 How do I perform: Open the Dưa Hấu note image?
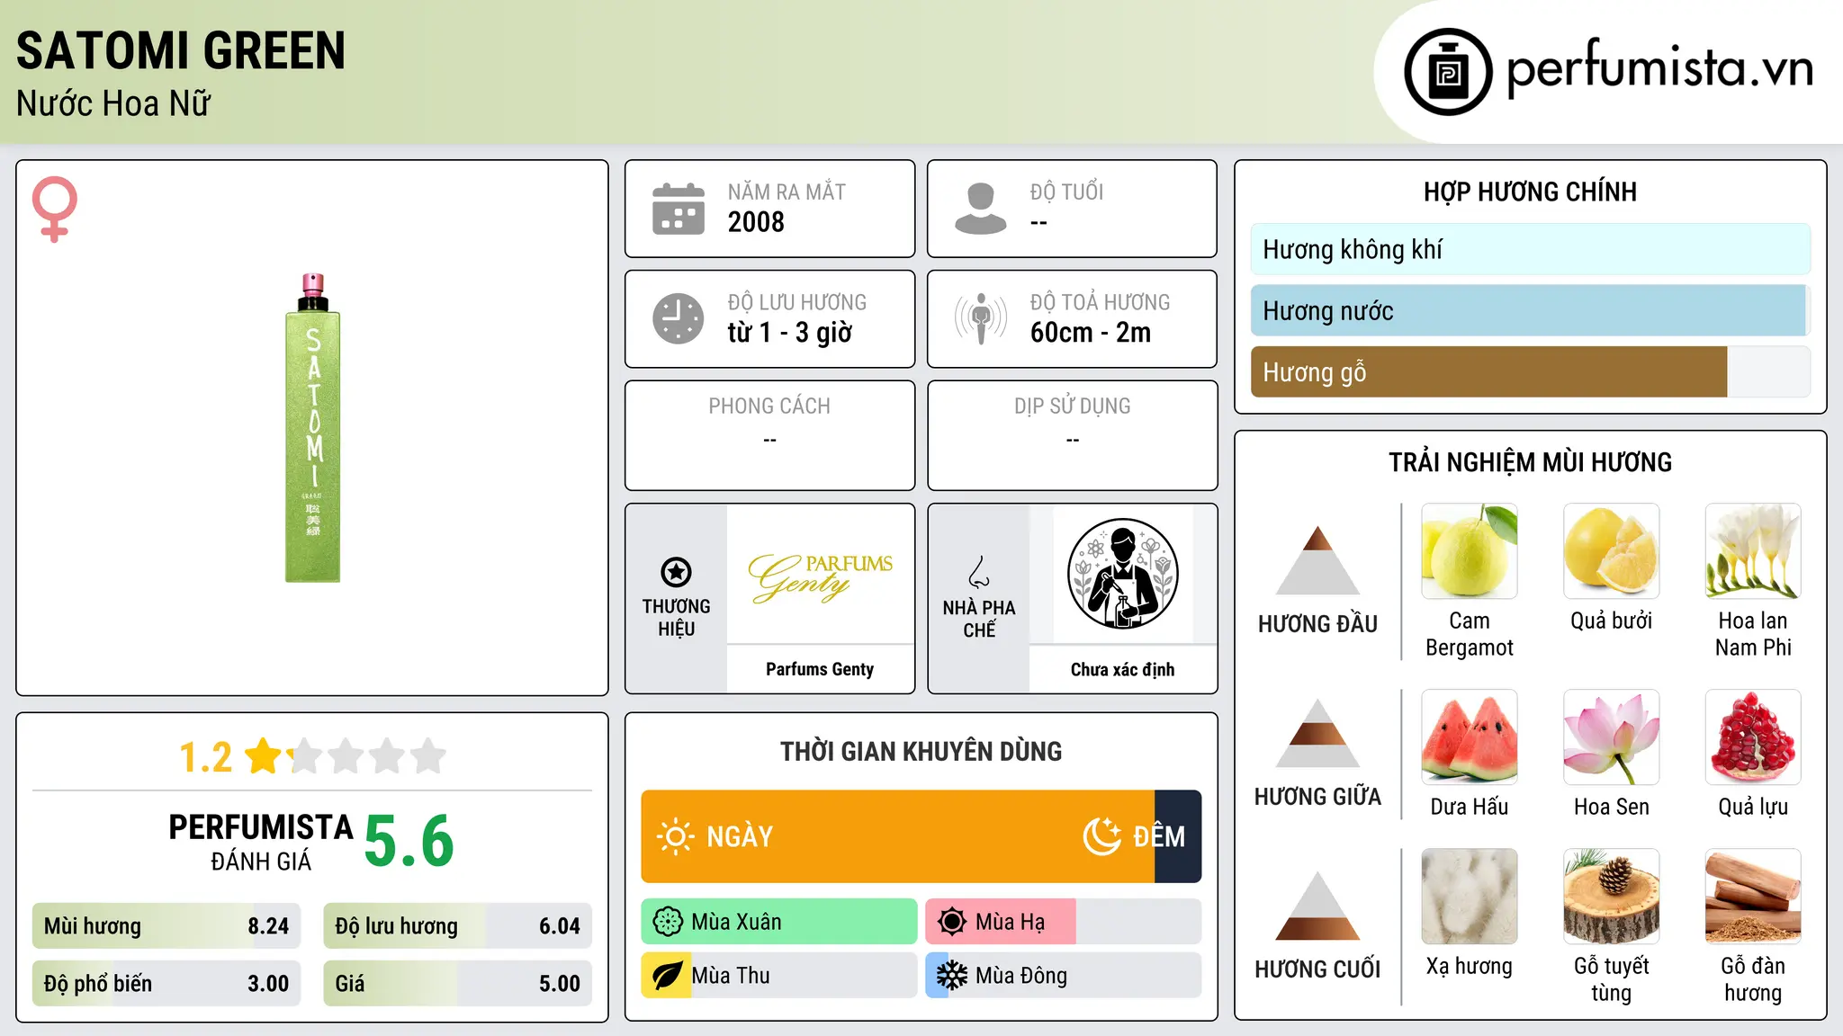[1470, 737]
